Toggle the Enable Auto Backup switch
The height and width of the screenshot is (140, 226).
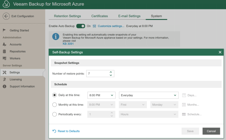[81, 26]
